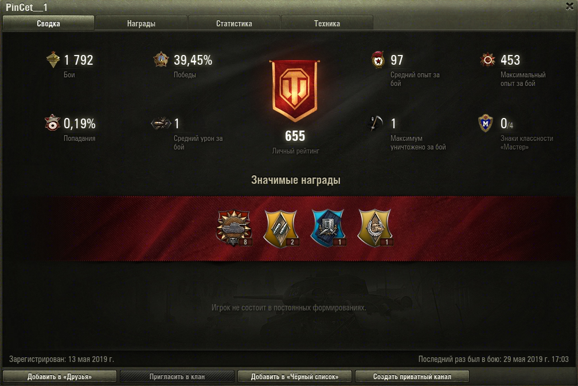578x386 pixels.
Task: Switch to the Награды tab
Action: tap(141, 23)
